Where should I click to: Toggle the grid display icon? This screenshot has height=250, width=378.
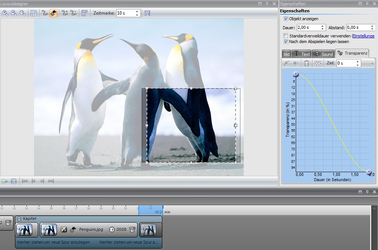[34, 13]
